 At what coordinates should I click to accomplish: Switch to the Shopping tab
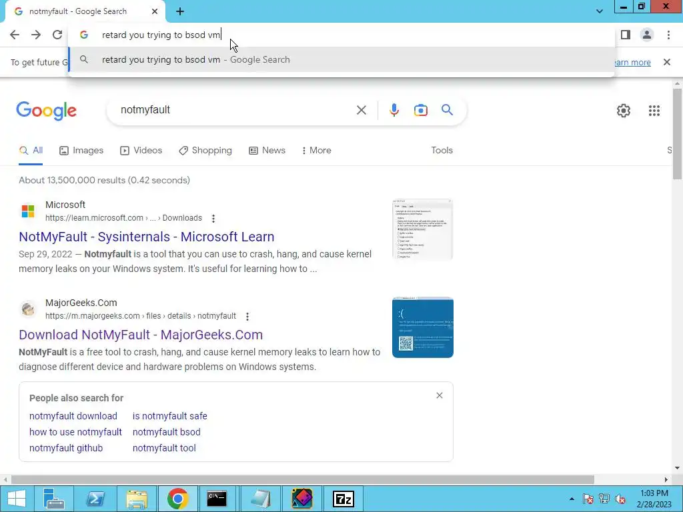point(205,150)
